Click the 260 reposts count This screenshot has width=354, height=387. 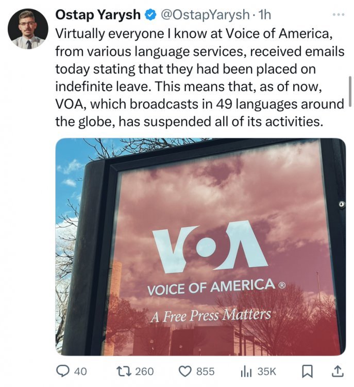(x=143, y=372)
